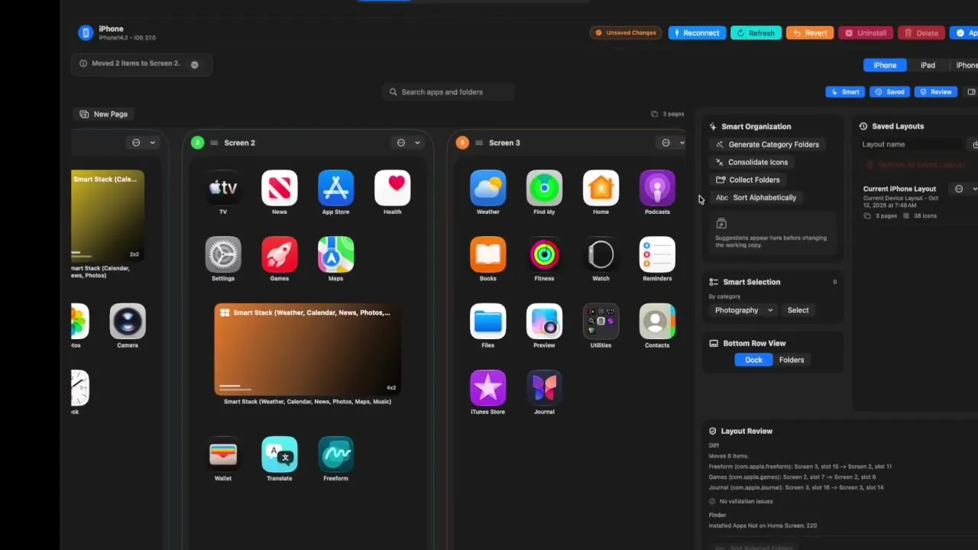Open the Screen 2 options menu
This screenshot has height=550, width=978.
pyautogui.click(x=409, y=143)
